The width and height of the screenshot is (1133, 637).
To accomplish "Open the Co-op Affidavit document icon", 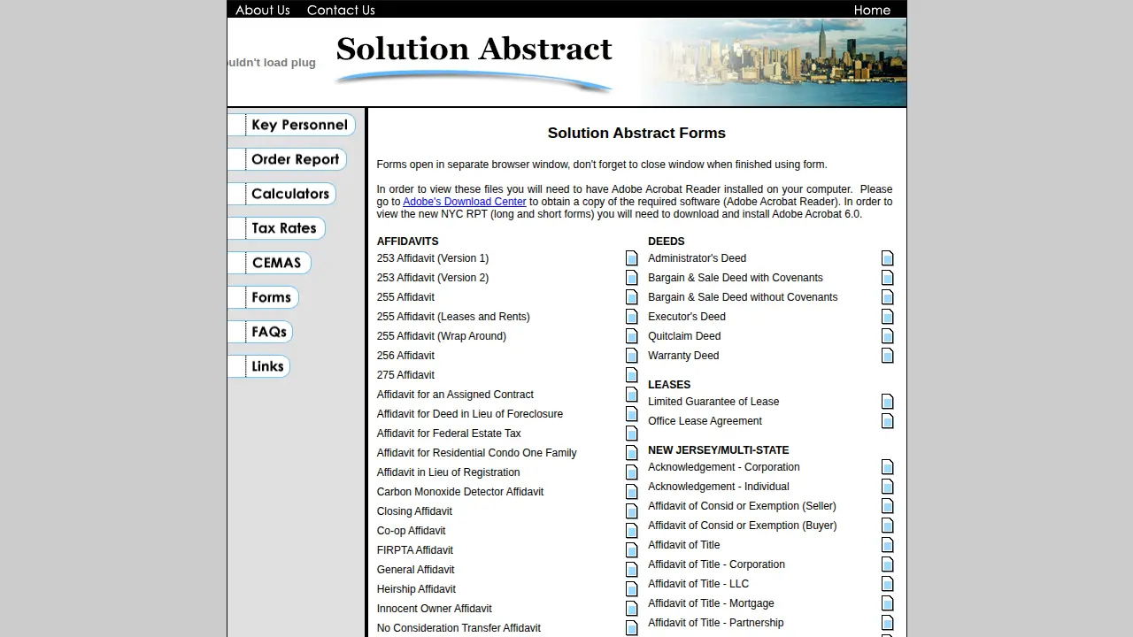I will coord(632,531).
